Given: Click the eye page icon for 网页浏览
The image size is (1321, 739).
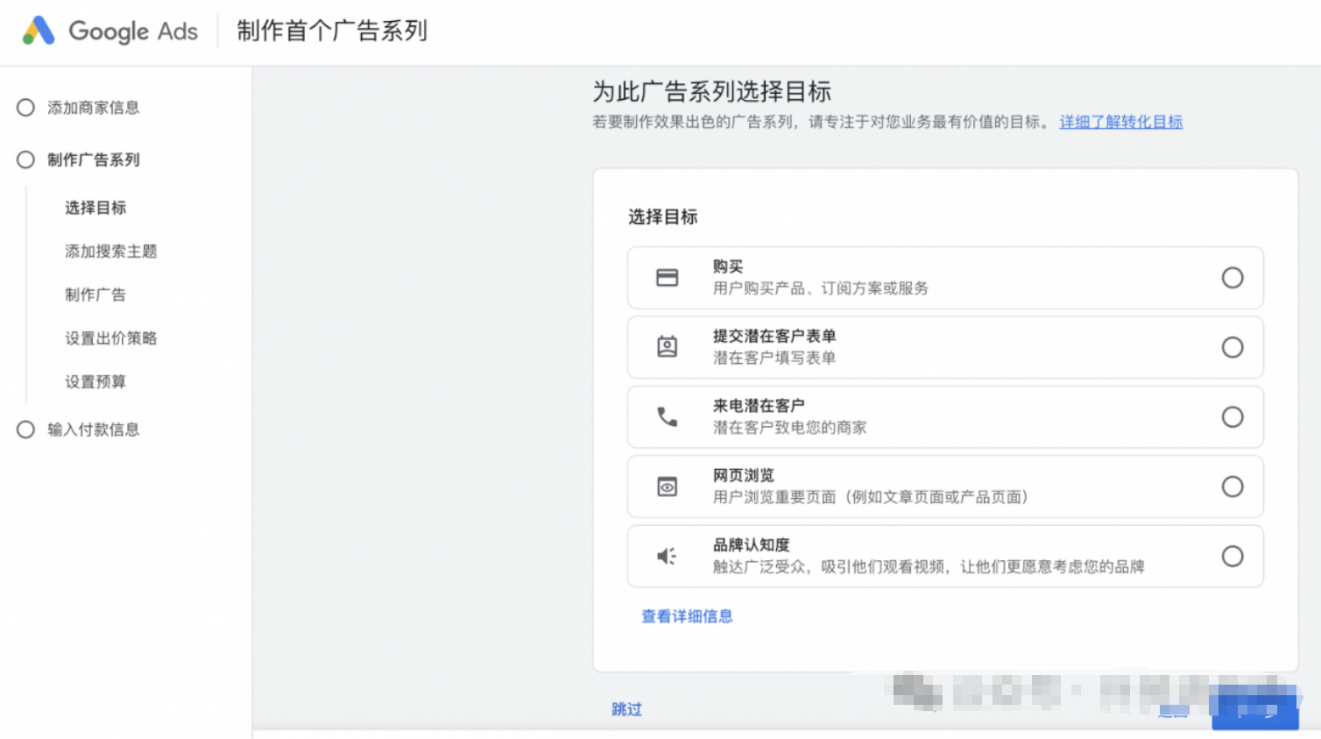Looking at the screenshot, I should click(x=668, y=487).
